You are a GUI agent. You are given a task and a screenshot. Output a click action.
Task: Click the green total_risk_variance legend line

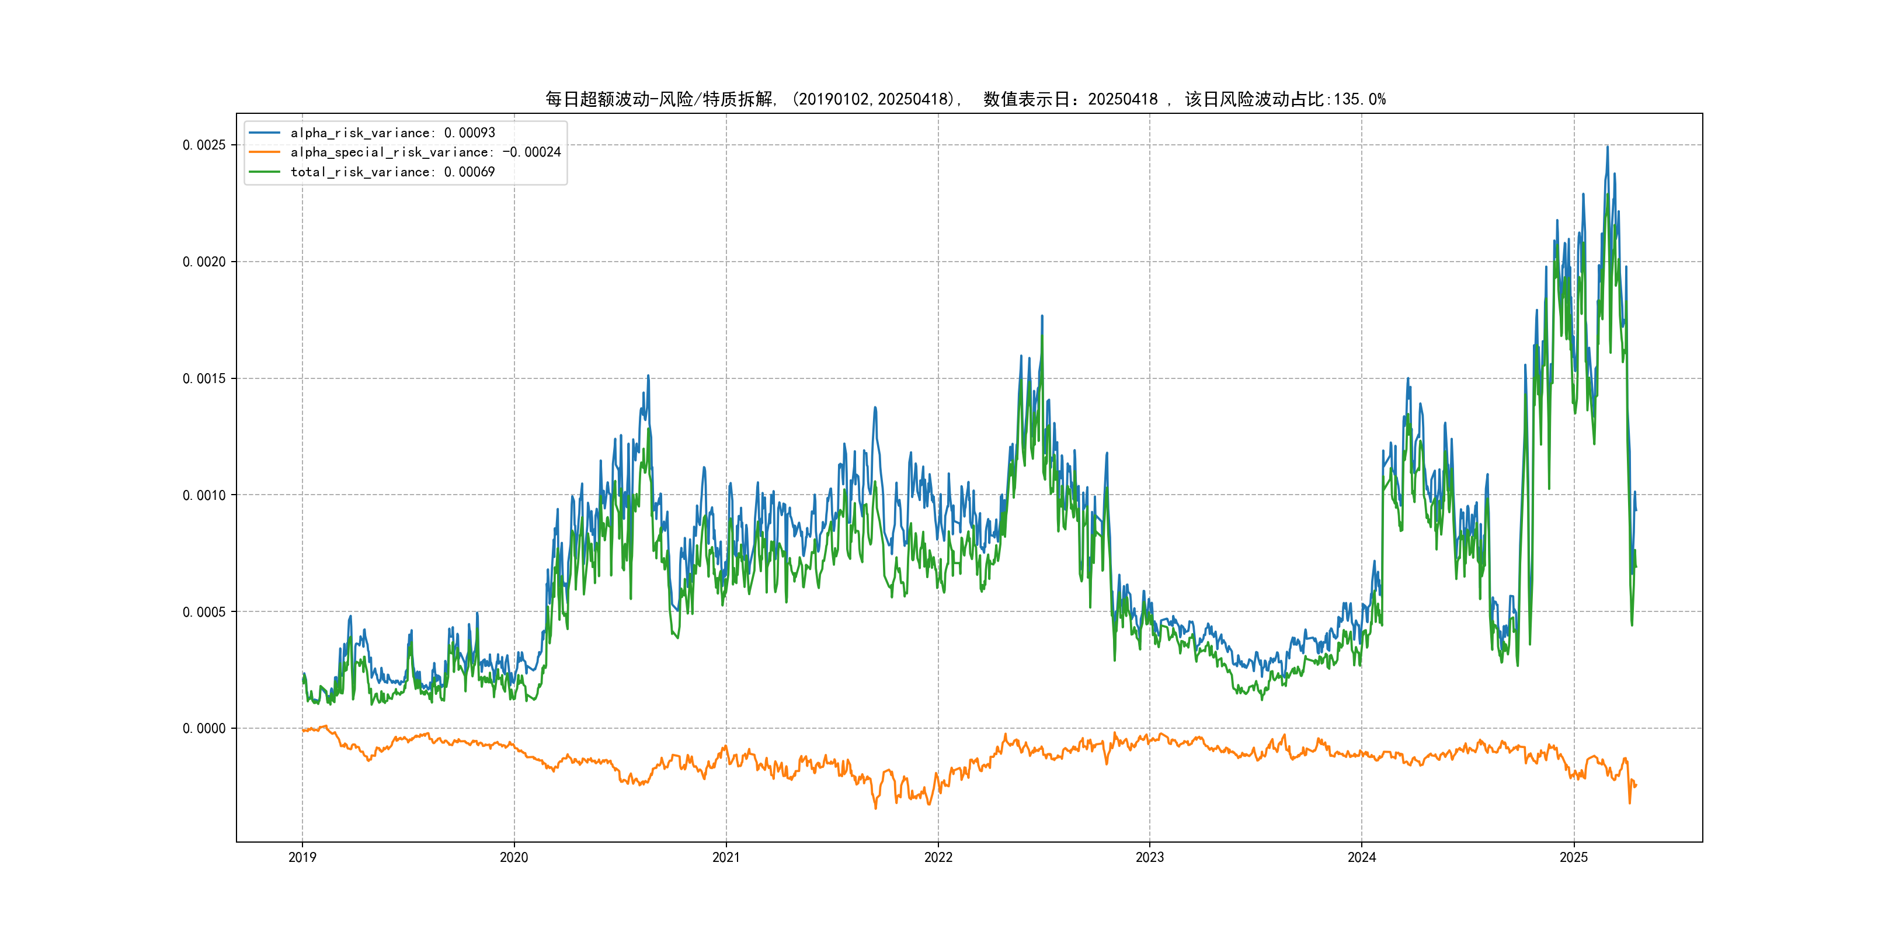[x=265, y=172]
